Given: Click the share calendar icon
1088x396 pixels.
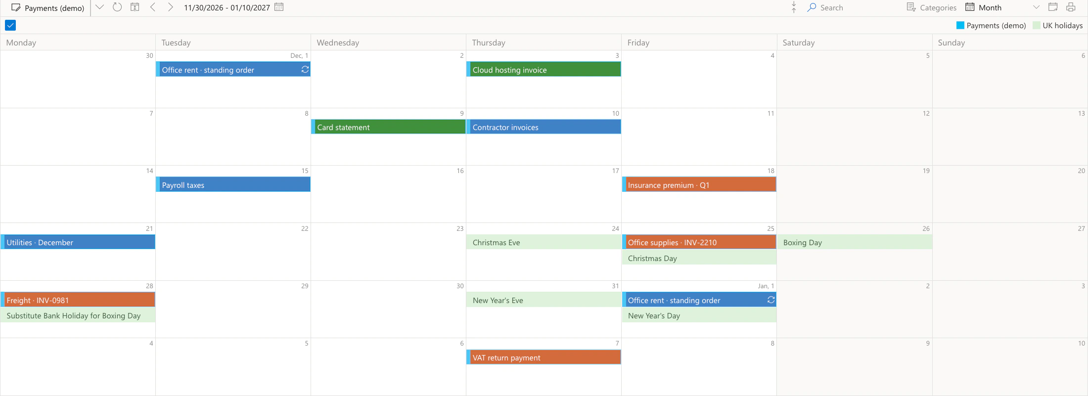Looking at the screenshot, I should (x=1053, y=7).
